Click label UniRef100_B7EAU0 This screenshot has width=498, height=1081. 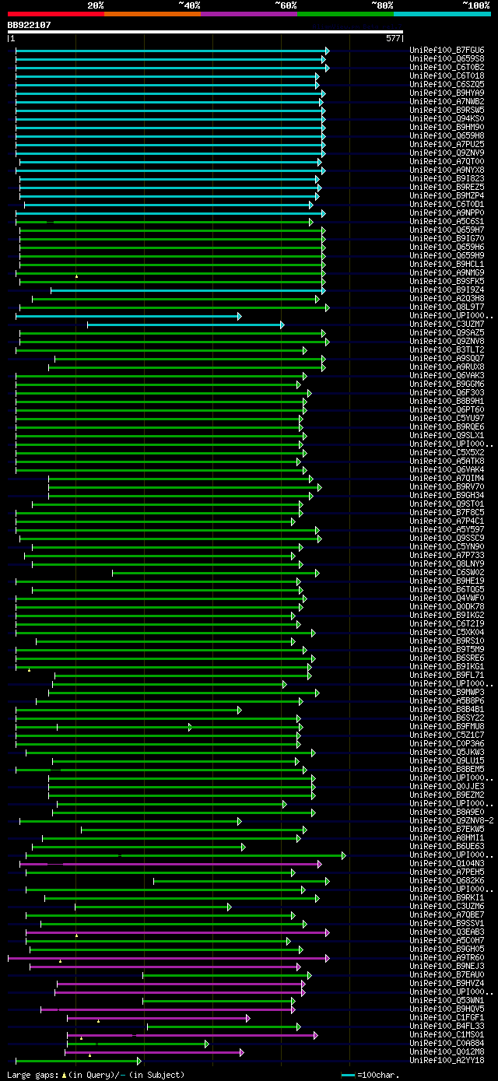point(447,975)
